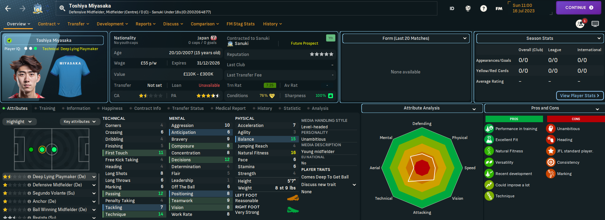
Task: Select the Medical Report radio tab
Action: coord(228,108)
